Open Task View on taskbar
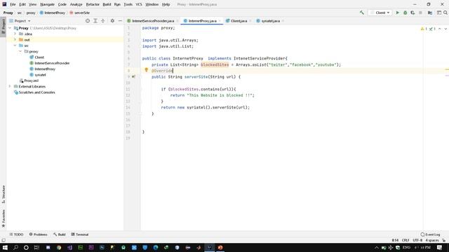Viewport: 449px width, 252px height. pos(36,247)
